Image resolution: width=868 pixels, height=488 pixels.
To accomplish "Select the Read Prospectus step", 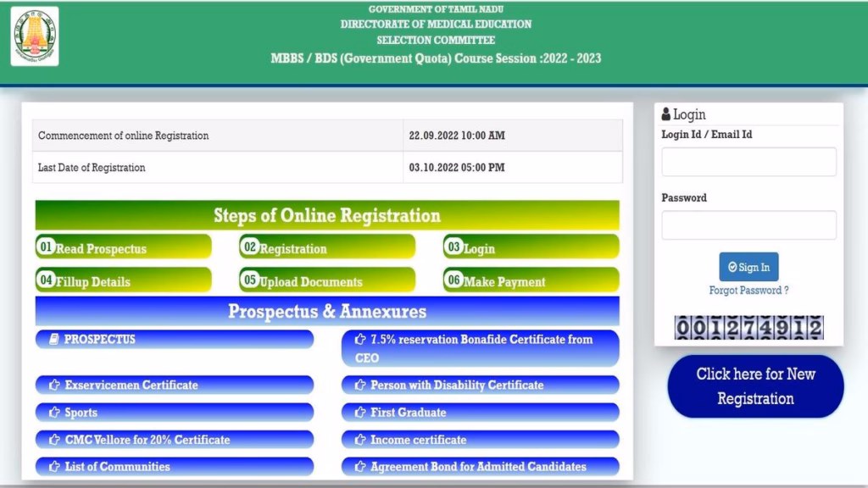I will (124, 247).
